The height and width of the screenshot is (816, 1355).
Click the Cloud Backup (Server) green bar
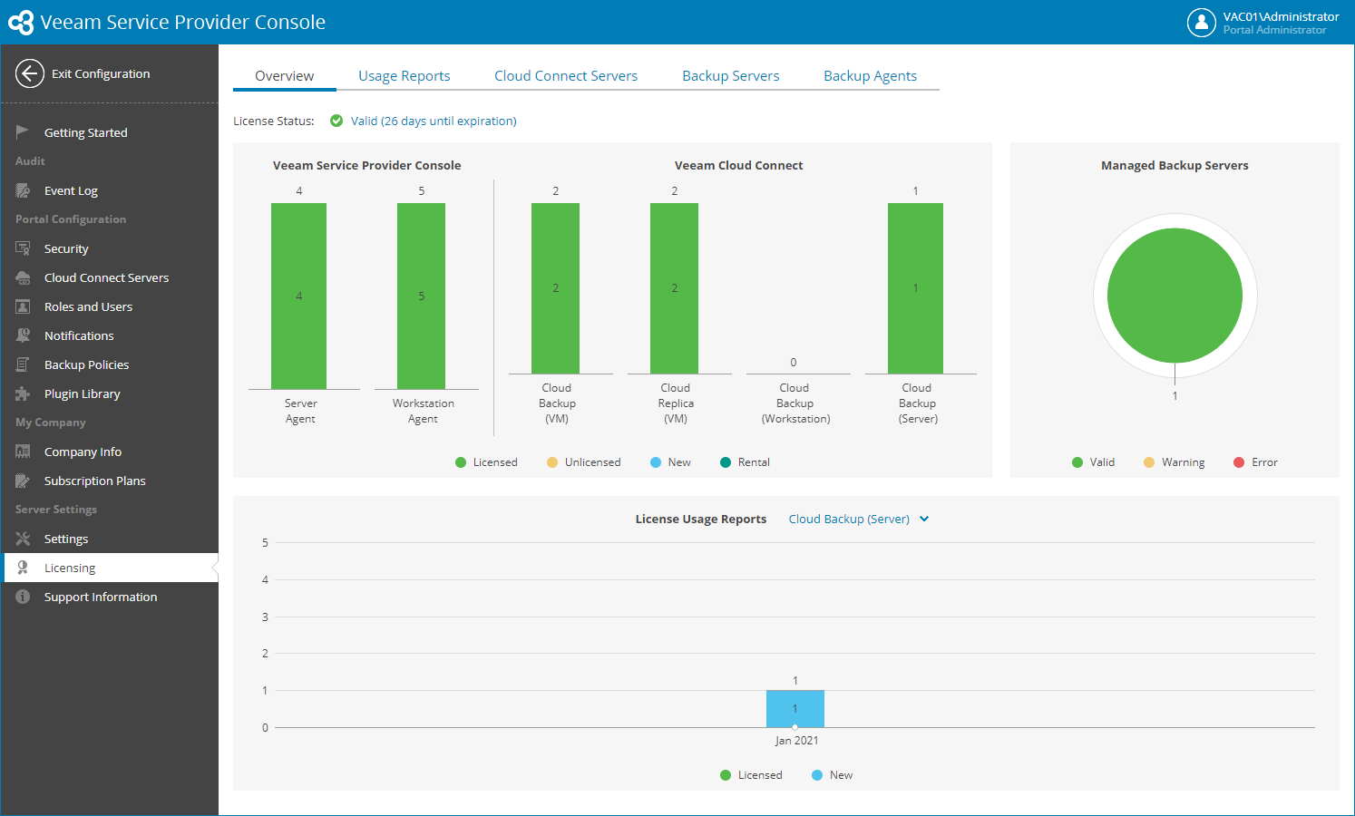916,288
